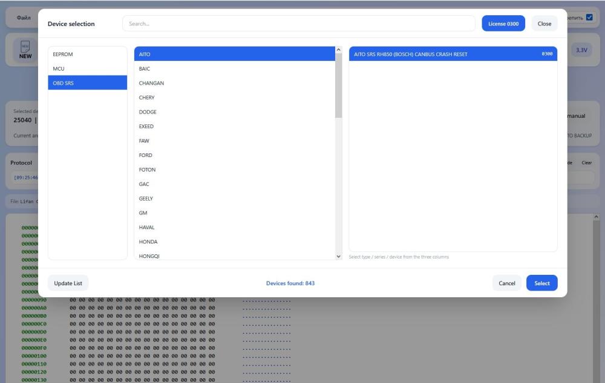Click the 00000100 address row in hex view
Viewport: 605px width, 383px height.
pos(34,356)
